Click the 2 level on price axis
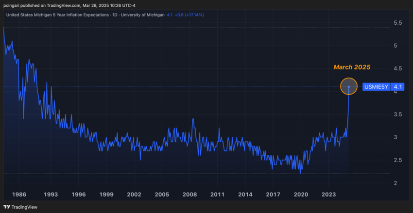 [395, 183]
